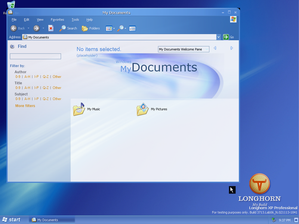Click inside the Address bar field

(x=119, y=37)
